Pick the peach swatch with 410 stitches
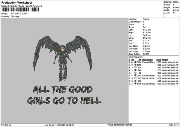 (136, 67)
